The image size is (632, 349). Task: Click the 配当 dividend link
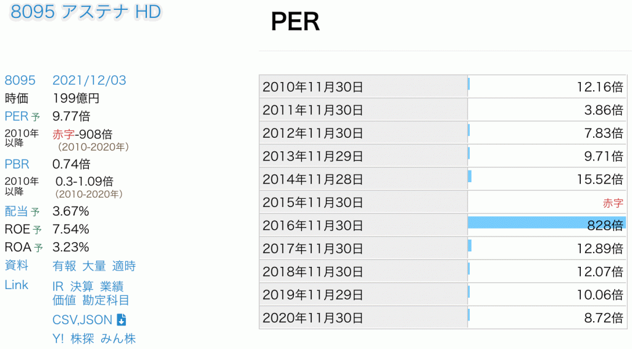tap(17, 211)
